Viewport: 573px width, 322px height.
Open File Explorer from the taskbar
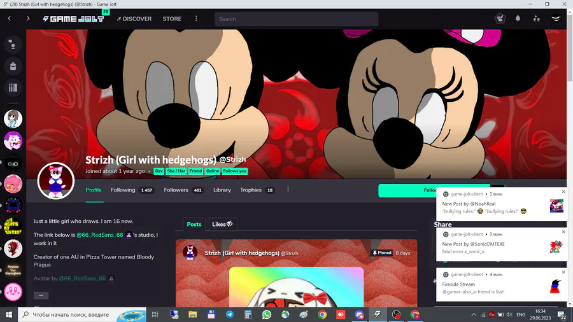pos(192,314)
